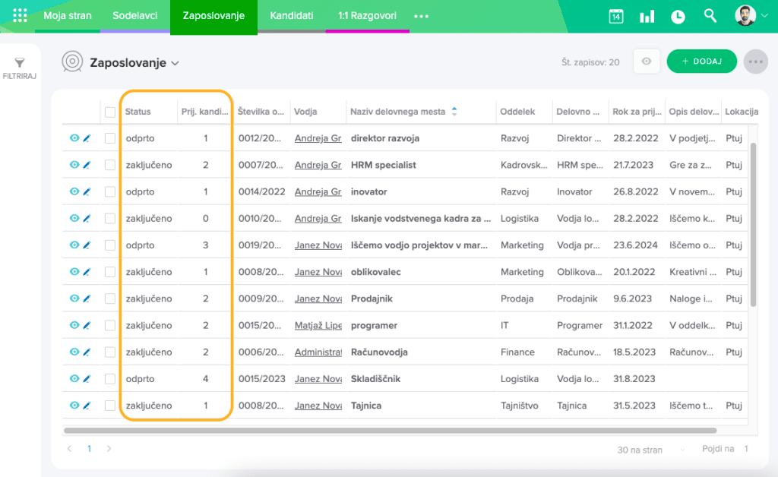Go to the Sodelavci tab
The width and height of the screenshot is (778, 477).
[x=135, y=16]
